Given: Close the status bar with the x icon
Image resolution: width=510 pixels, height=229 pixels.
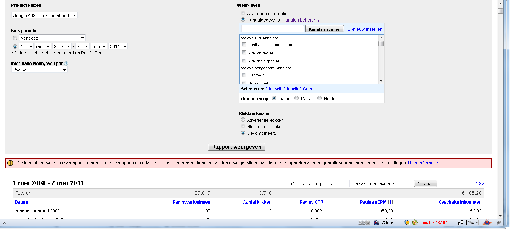Looking at the screenshot, I should tap(4, 223).
